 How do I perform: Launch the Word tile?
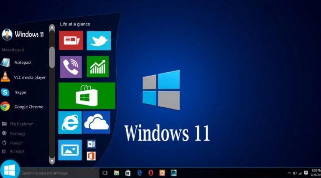tap(91, 144)
